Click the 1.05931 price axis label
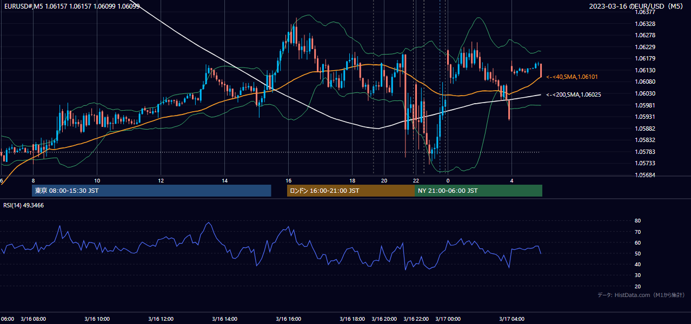Viewport: 691px width, 324px height. [645, 117]
